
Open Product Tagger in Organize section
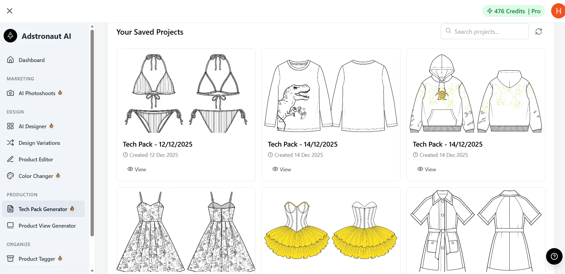tap(37, 259)
